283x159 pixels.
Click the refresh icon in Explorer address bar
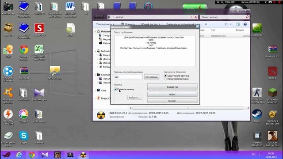click(196, 17)
